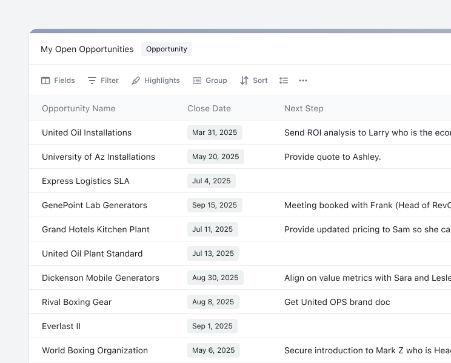Open the Group options
Screen dimensions: 451x363
[210, 80]
